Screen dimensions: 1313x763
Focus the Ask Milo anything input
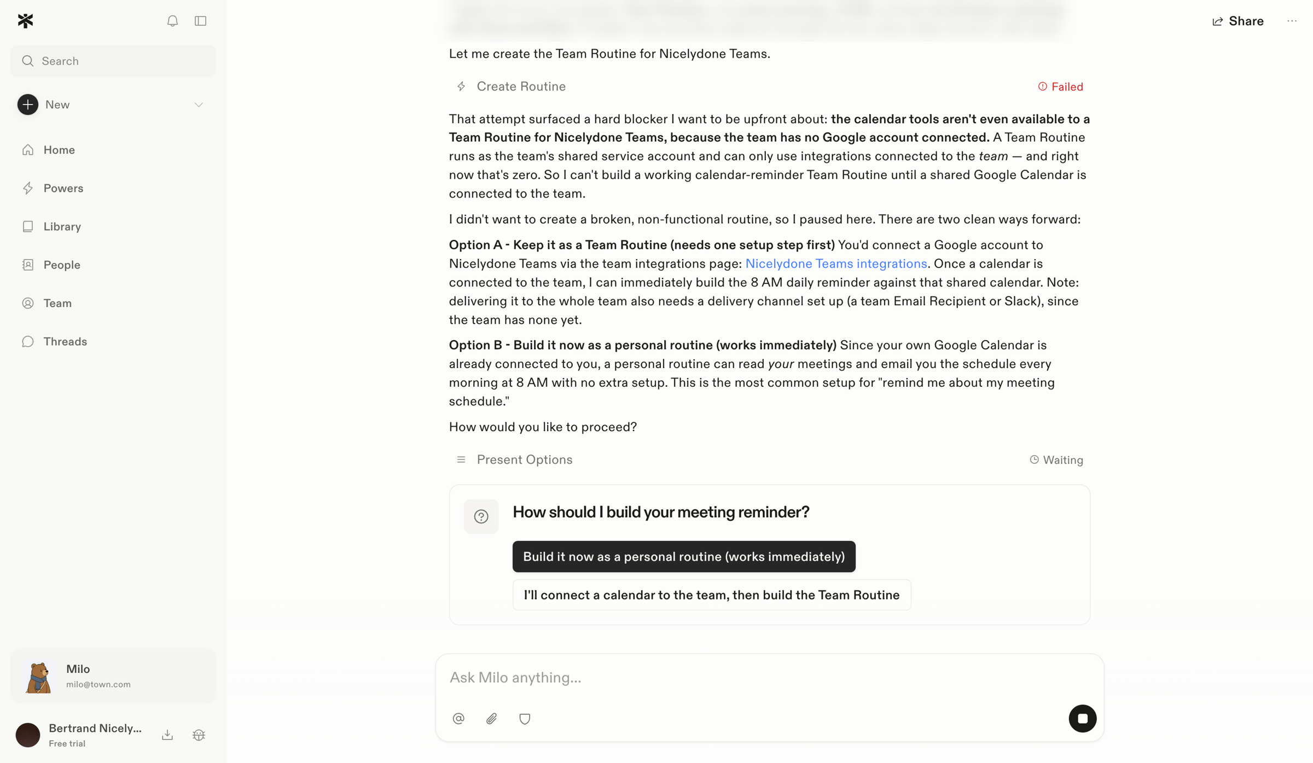pyautogui.click(x=769, y=677)
